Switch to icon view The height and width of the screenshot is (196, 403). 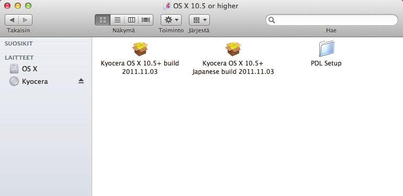(103, 20)
